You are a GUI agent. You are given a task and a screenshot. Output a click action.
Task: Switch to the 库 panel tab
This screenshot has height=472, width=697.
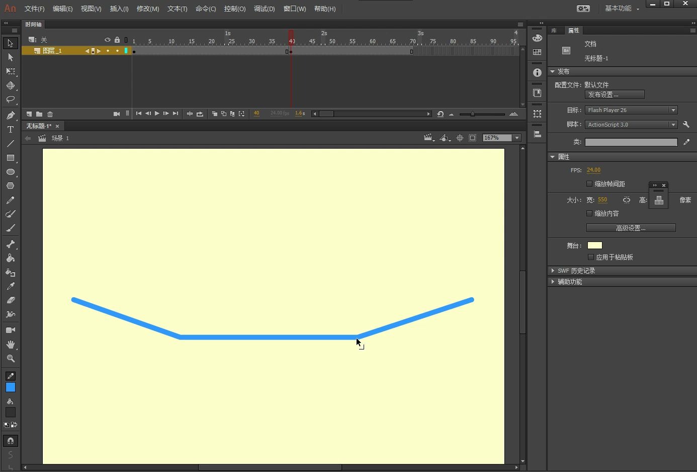554,30
